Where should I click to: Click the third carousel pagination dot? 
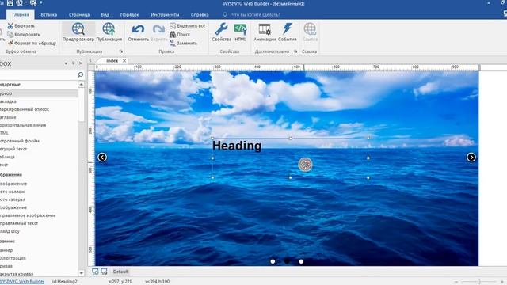301,261
